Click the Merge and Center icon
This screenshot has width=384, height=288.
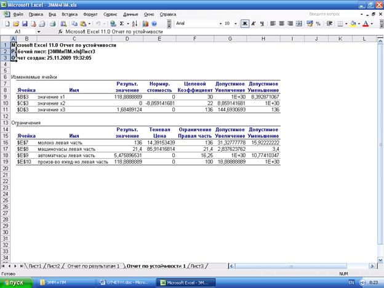click(x=298, y=23)
